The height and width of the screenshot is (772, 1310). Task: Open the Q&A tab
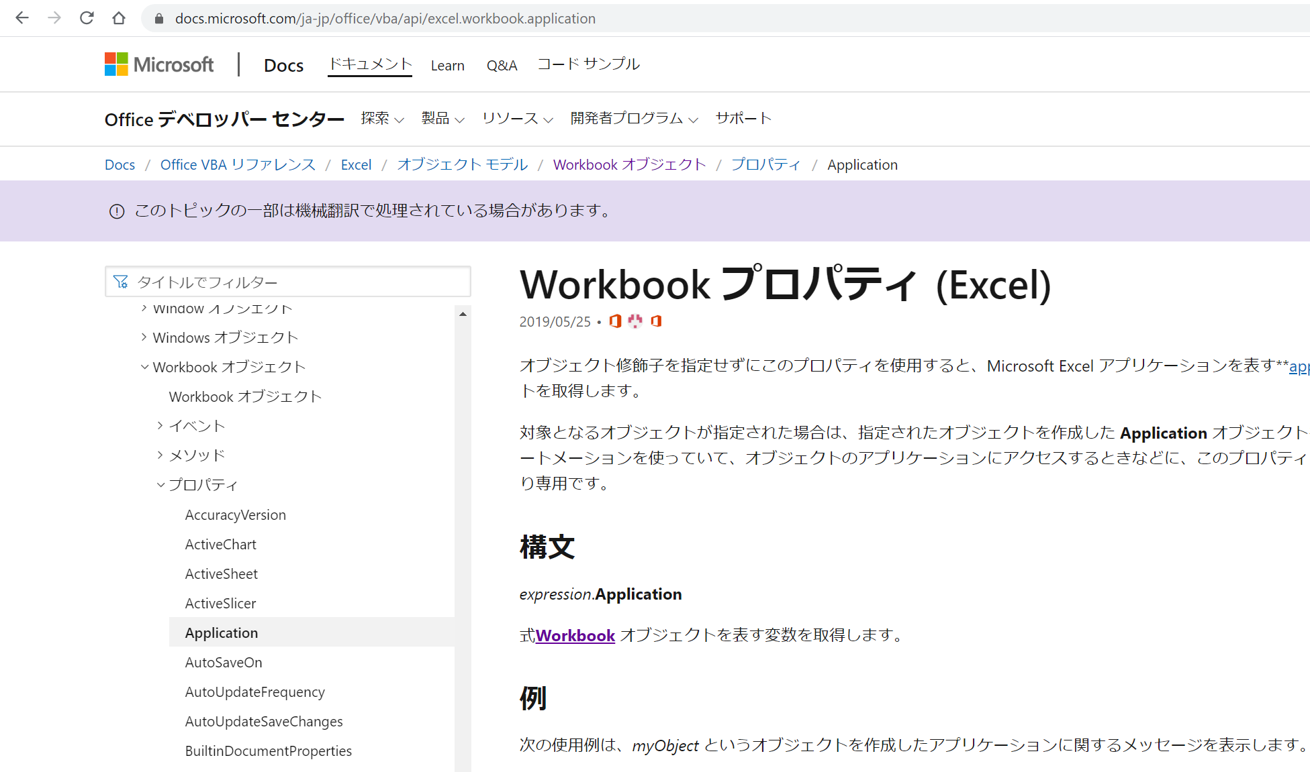tap(502, 65)
